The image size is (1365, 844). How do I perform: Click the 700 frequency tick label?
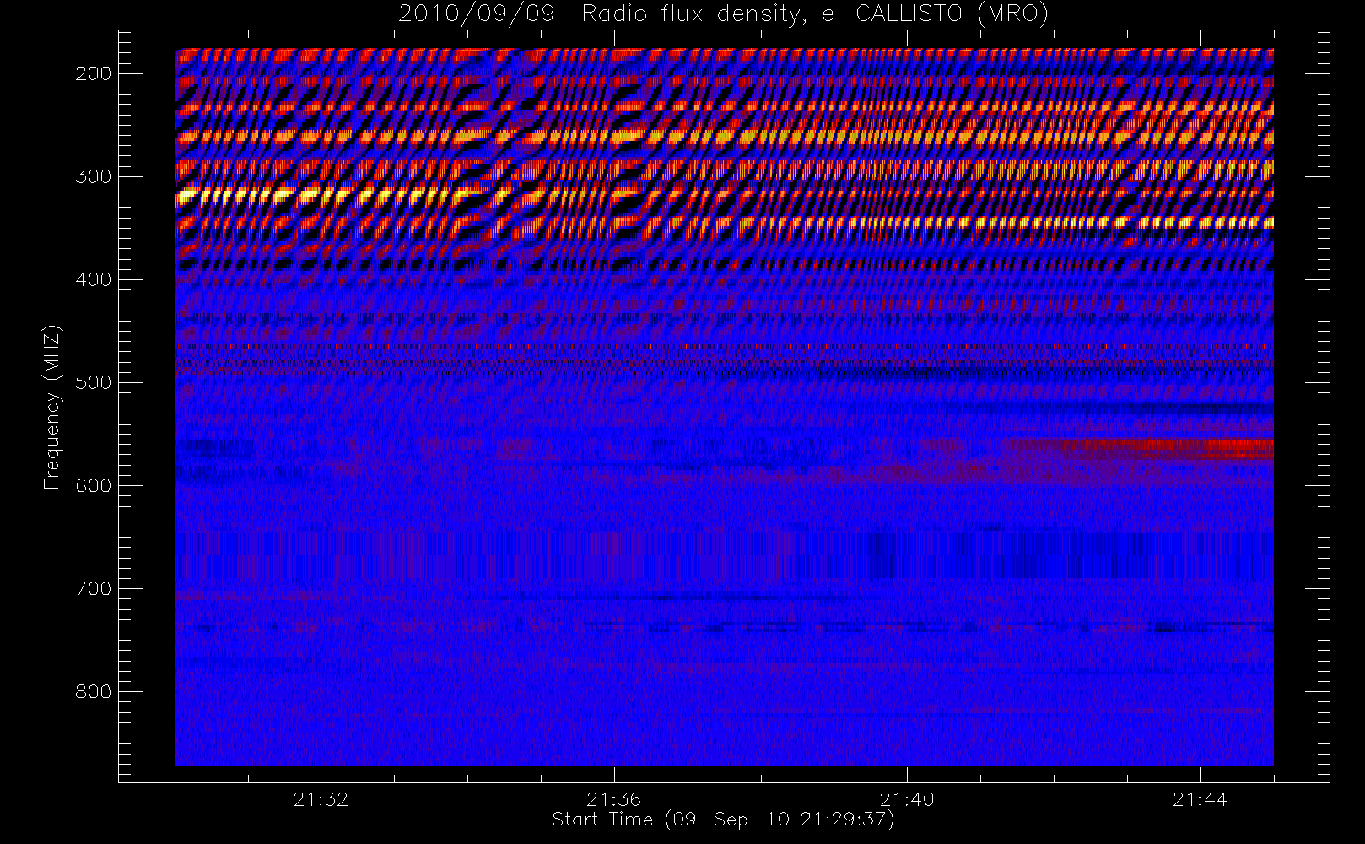[94, 588]
